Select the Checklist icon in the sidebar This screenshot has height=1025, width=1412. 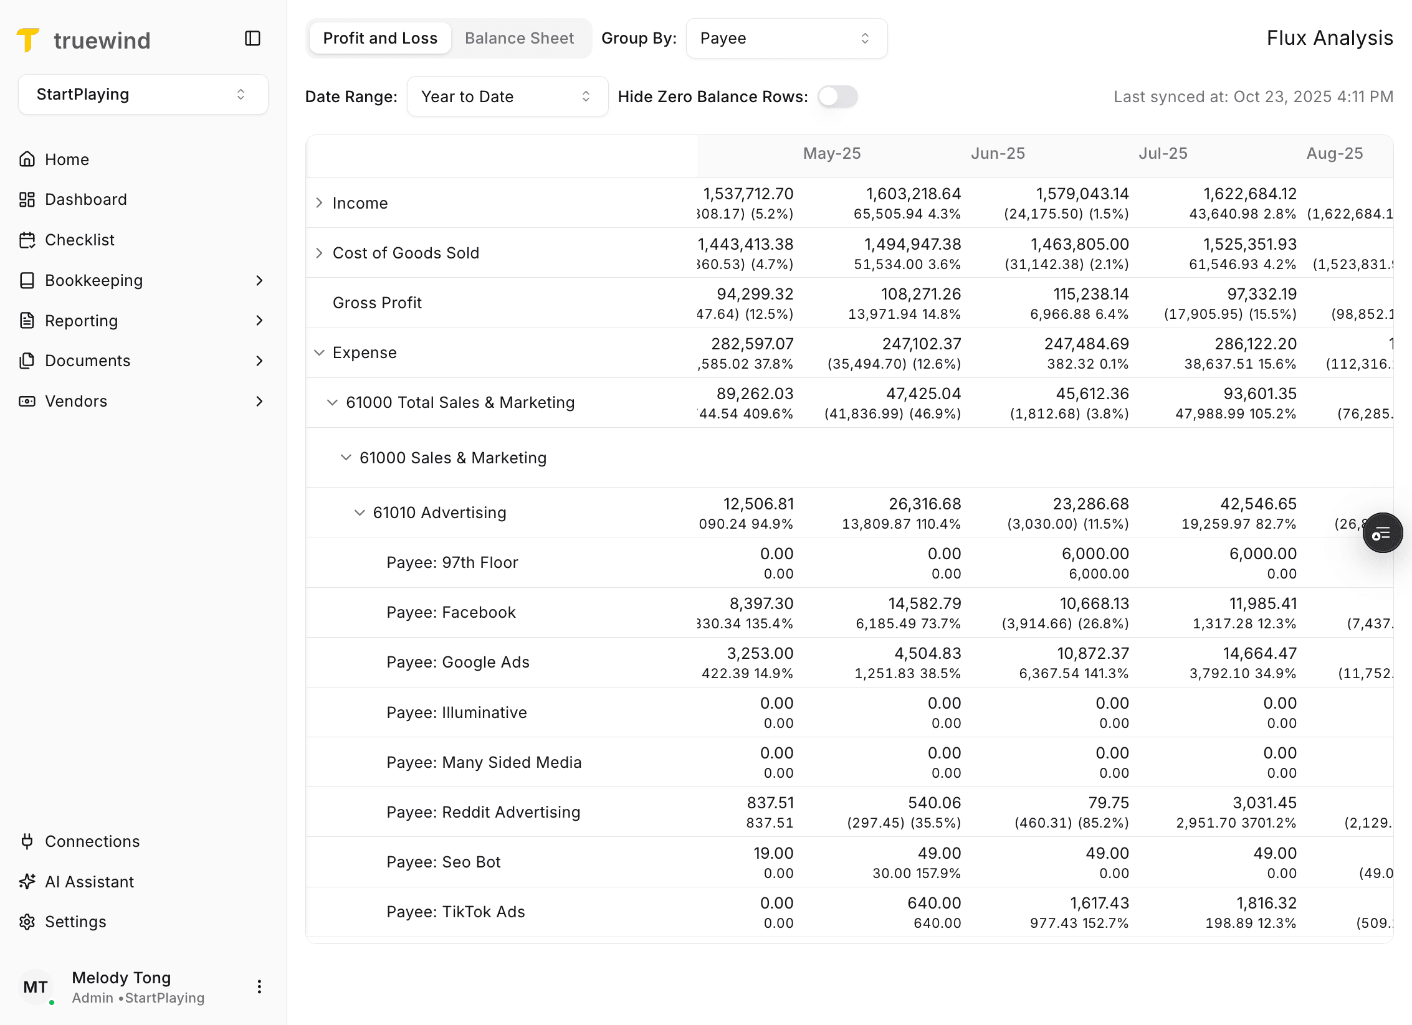click(27, 240)
